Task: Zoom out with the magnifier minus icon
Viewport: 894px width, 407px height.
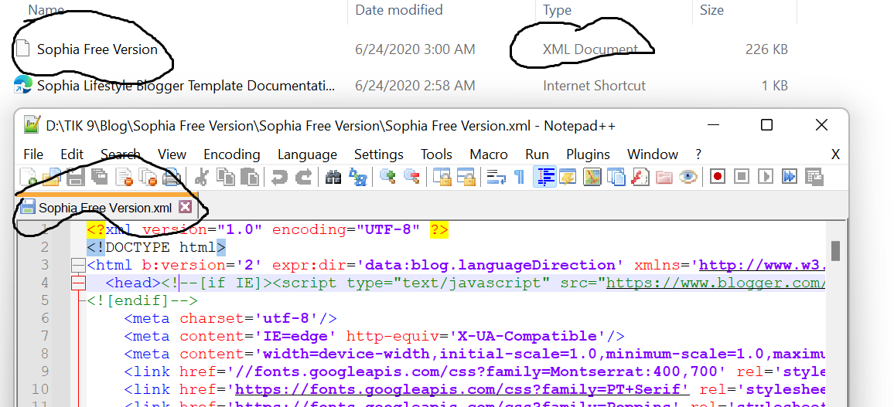Action: 411,176
